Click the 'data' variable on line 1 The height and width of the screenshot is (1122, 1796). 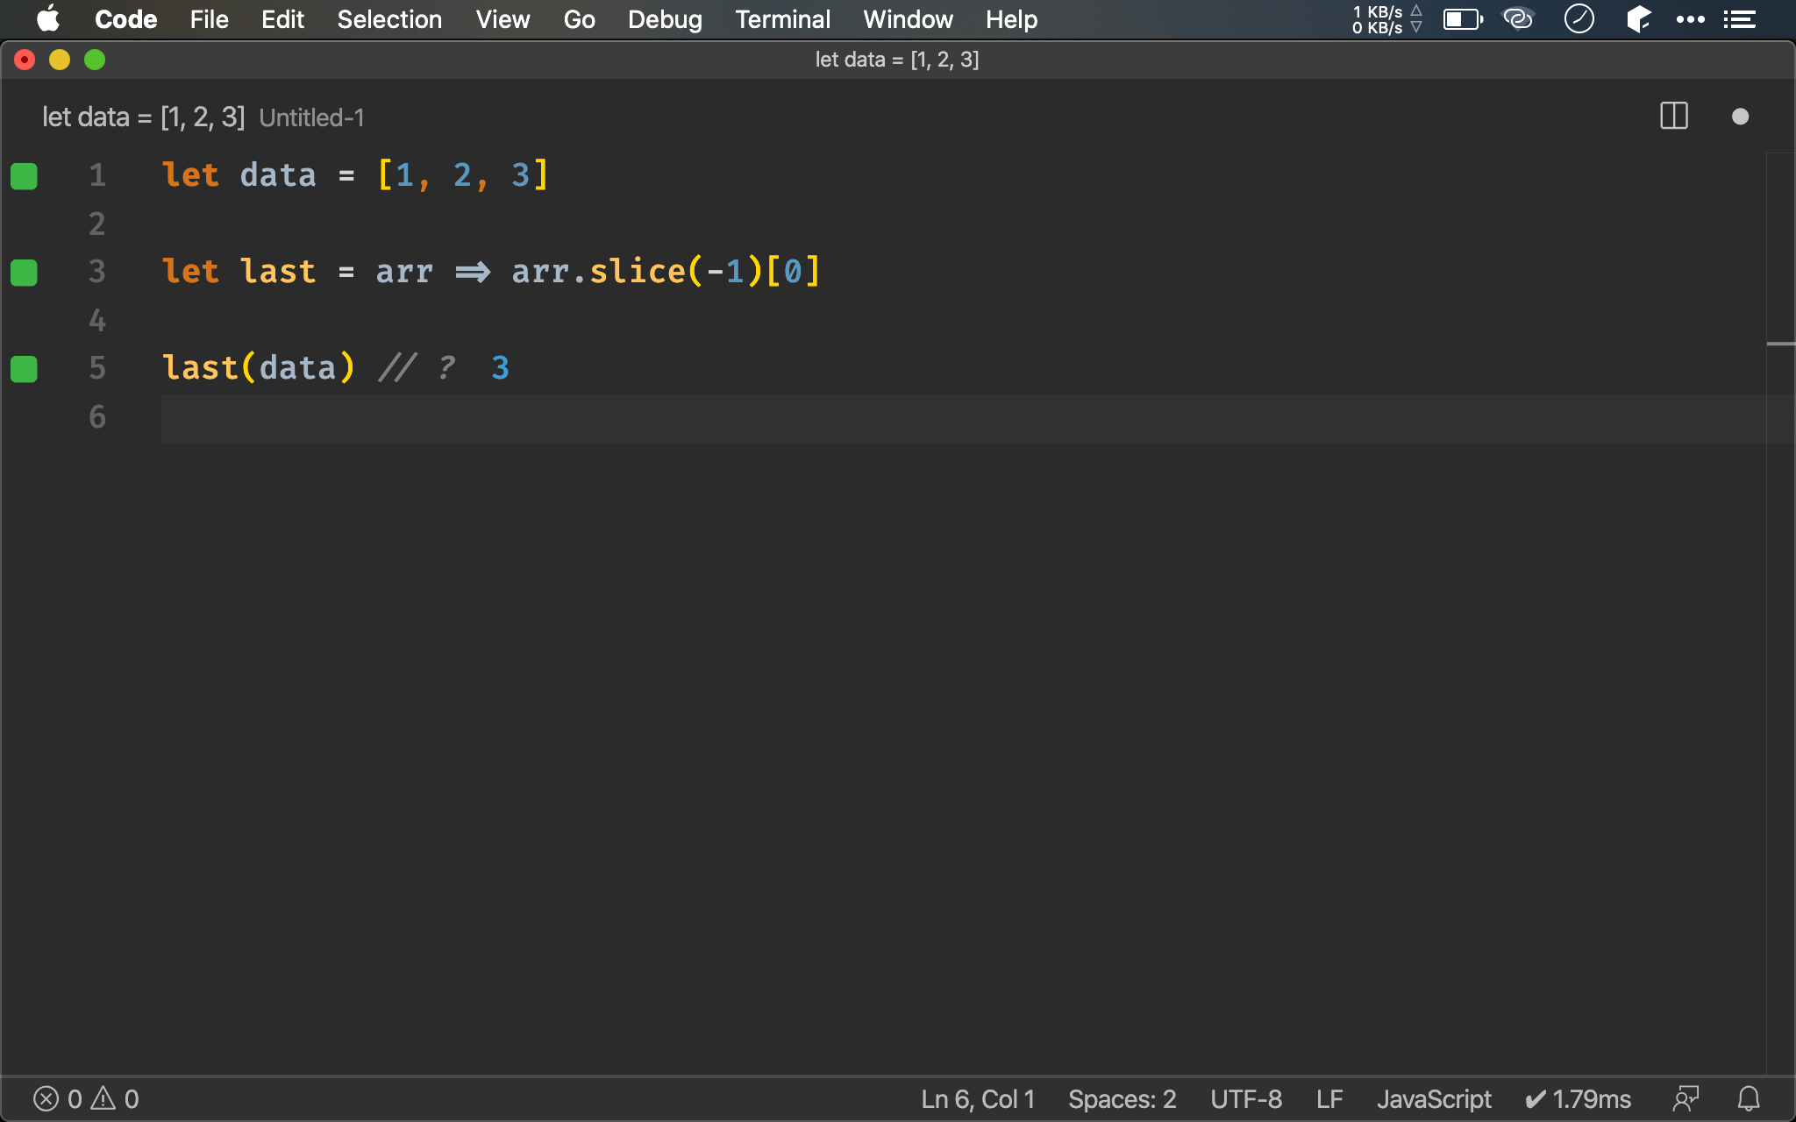[278, 175]
